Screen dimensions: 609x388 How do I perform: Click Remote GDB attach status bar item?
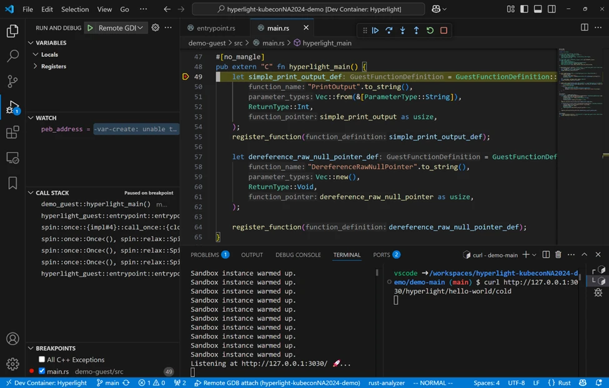click(277, 382)
